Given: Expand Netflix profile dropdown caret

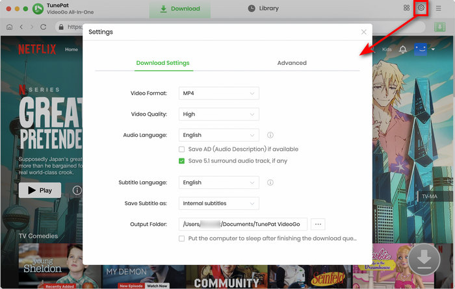Looking at the screenshot, I should tap(433, 49).
